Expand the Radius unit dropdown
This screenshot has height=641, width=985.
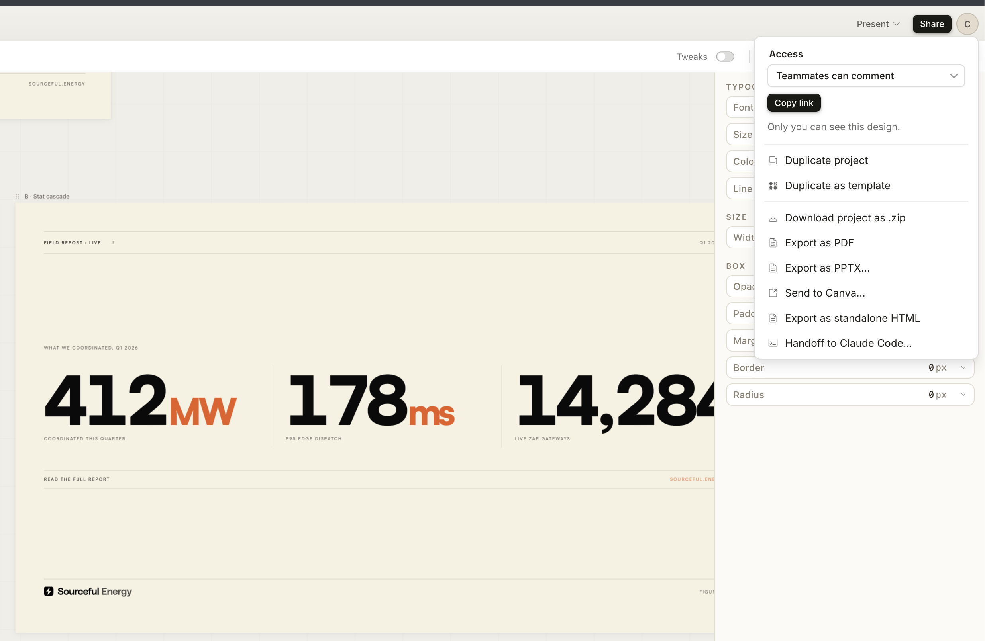point(963,394)
